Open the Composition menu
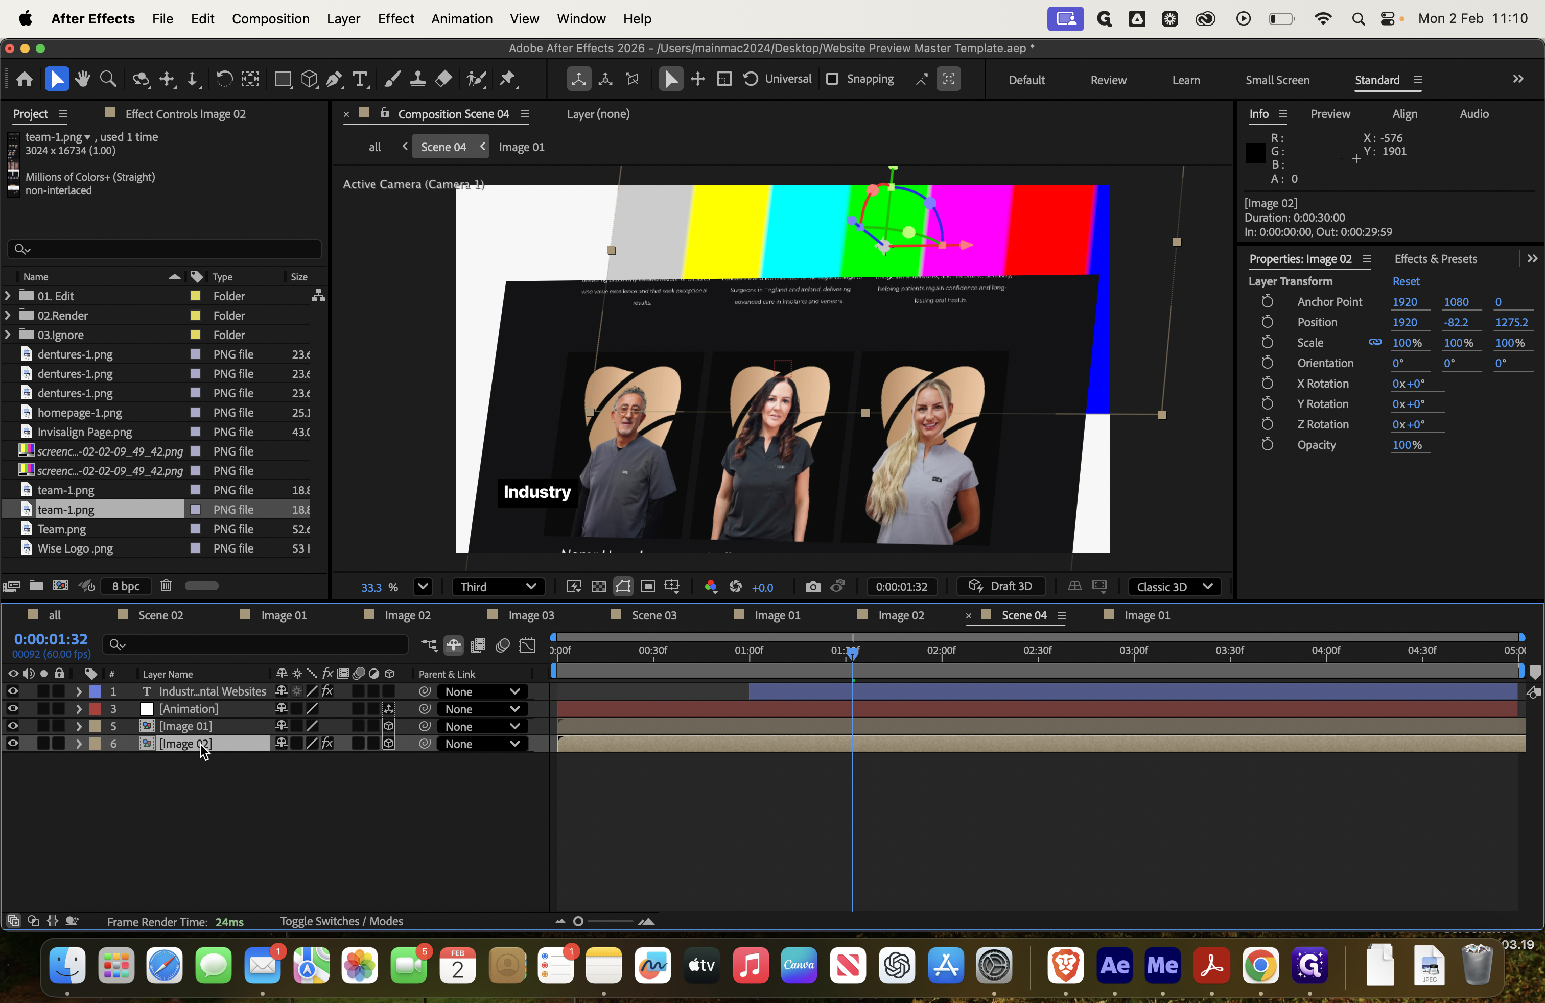Screen dimensions: 1545x1003 click(x=270, y=19)
